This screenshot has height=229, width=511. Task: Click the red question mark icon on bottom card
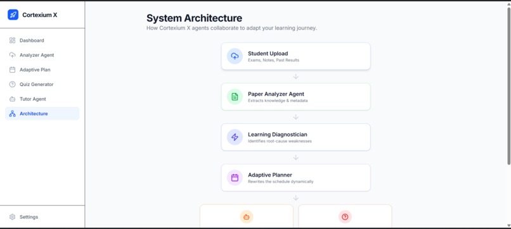click(345, 217)
